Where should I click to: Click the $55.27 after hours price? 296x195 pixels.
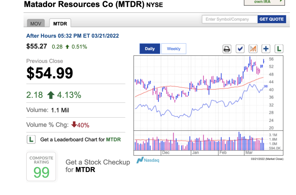coord(37,46)
